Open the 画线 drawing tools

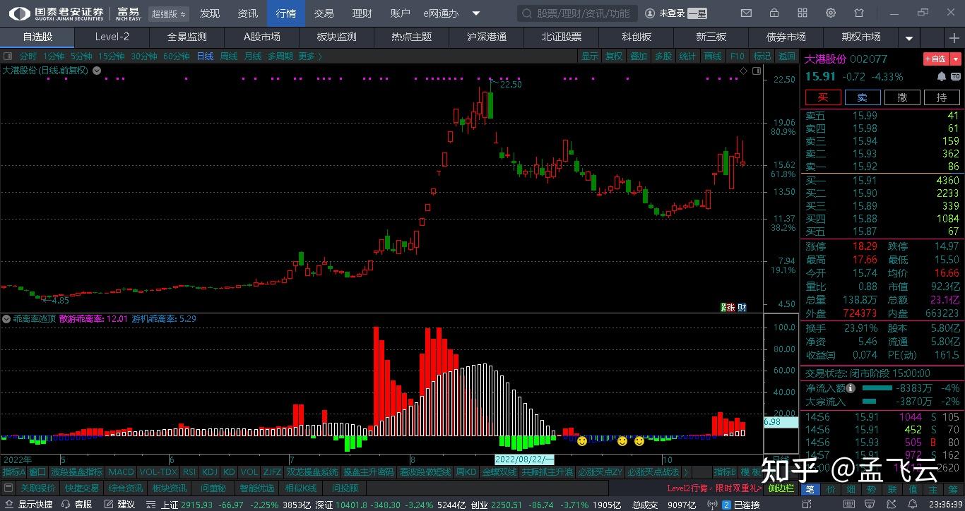pyautogui.click(x=713, y=56)
